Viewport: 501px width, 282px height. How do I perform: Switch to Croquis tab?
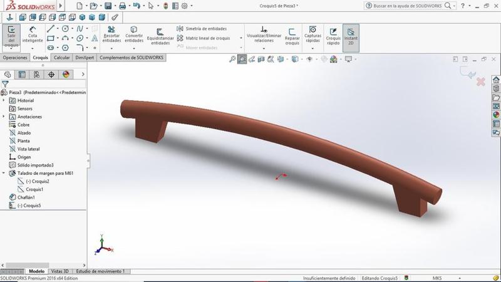[x=40, y=58]
